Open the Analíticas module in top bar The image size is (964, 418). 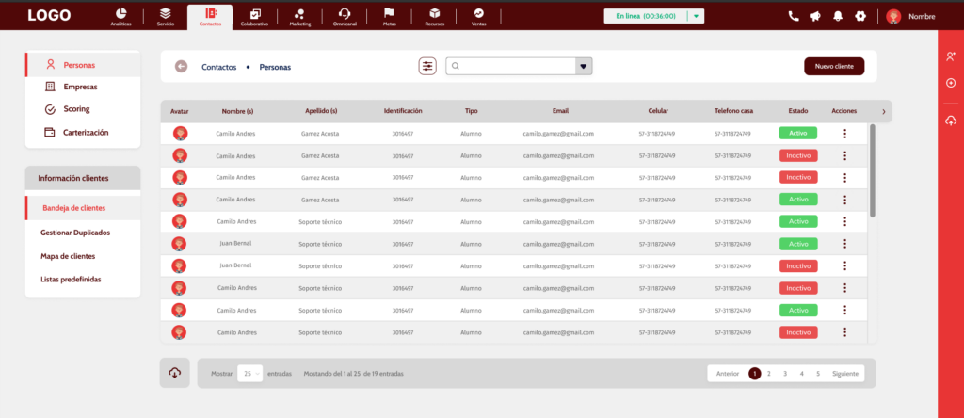(120, 15)
